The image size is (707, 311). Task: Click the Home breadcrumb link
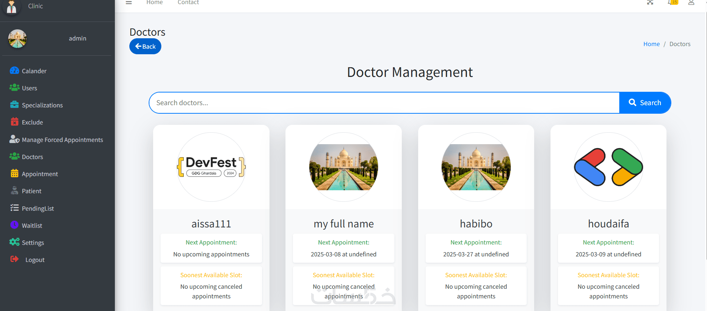click(651, 44)
